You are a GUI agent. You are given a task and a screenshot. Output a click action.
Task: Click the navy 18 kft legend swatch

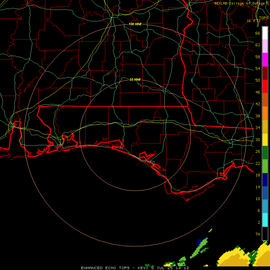tap(265, 180)
